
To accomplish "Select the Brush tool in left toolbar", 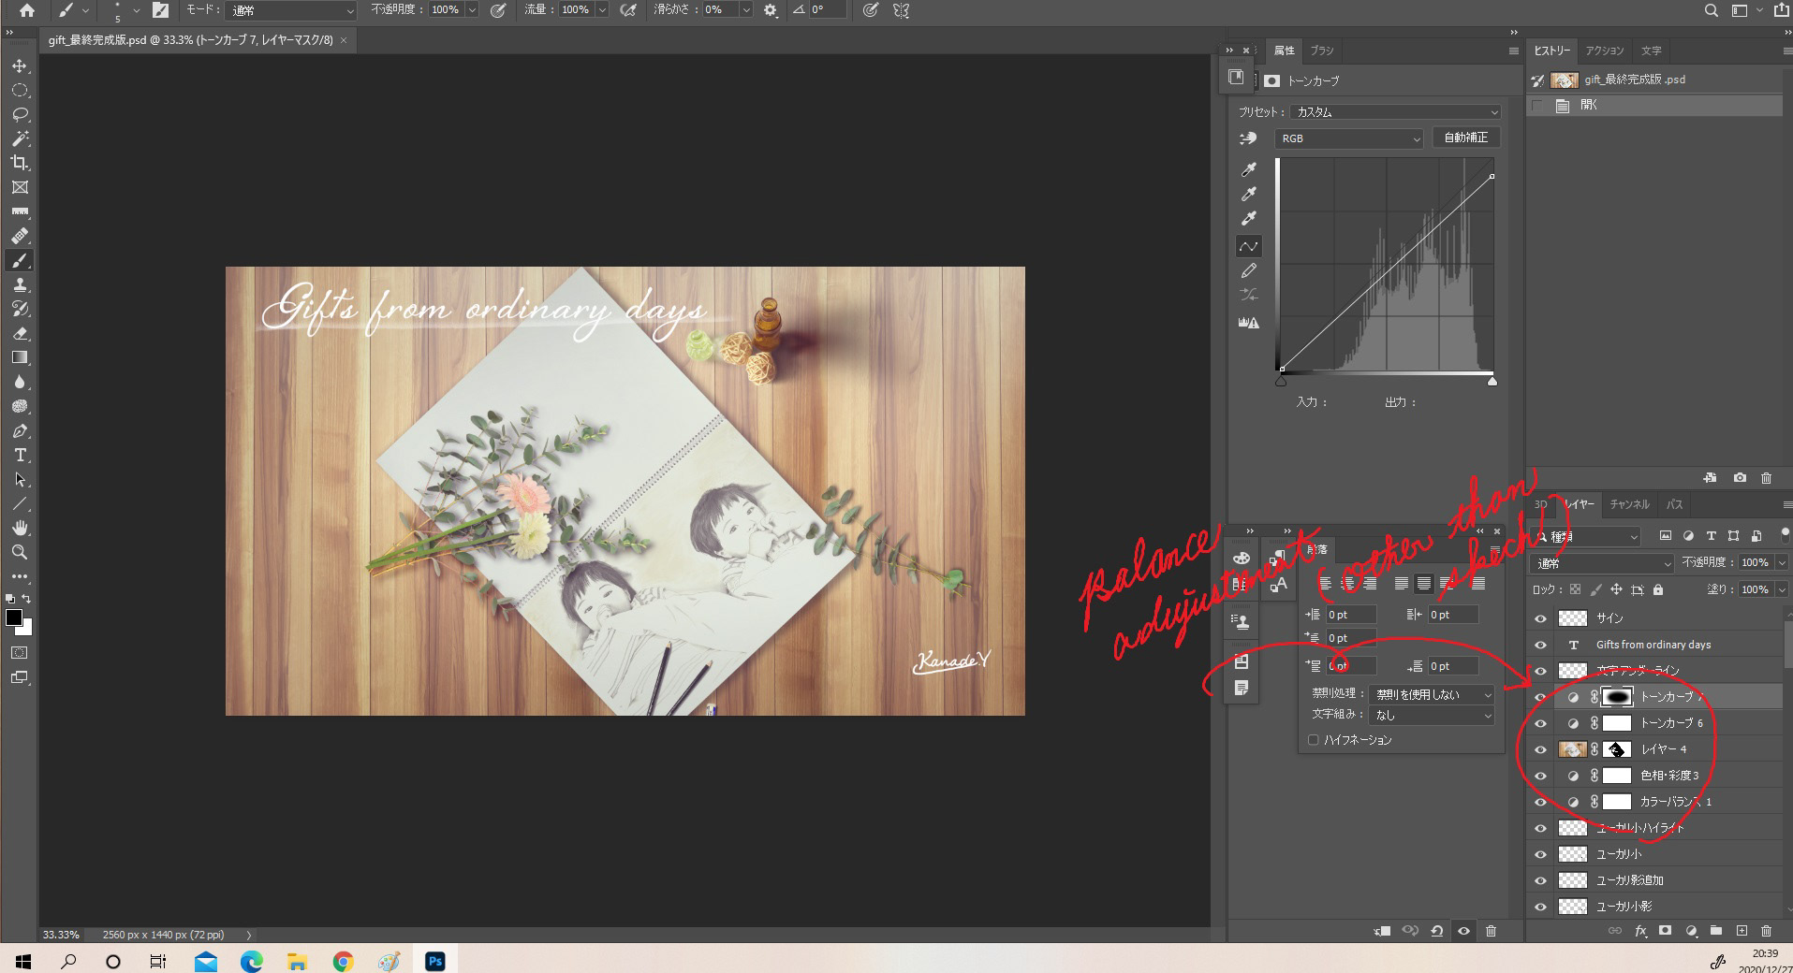I will [x=20, y=261].
